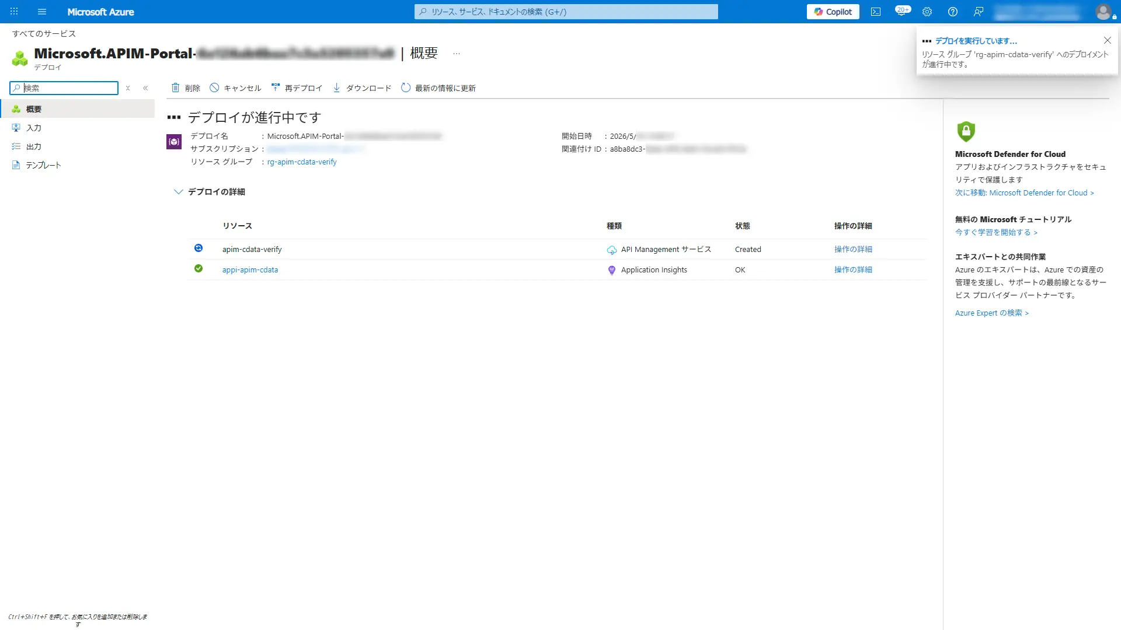
Task: Click the すべてのサービス breadcrumb
Action: 44,34
